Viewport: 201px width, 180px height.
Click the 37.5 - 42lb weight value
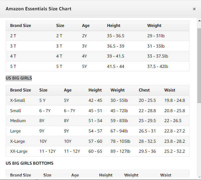click(157, 67)
